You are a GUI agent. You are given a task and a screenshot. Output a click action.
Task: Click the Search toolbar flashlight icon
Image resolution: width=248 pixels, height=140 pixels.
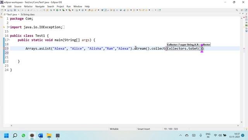[95, 10]
